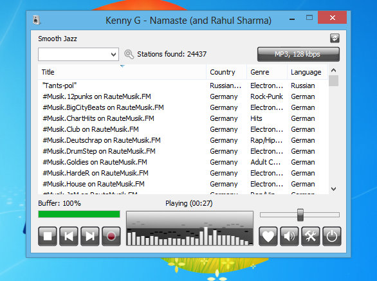The width and height of the screenshot is (377, 281).
Task: Select #Musik.DrumStep on RauteMusik.FM
Action: (x=183, y=151)
